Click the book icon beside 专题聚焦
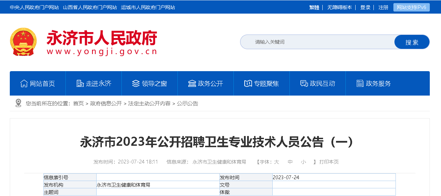 point(248,84)
